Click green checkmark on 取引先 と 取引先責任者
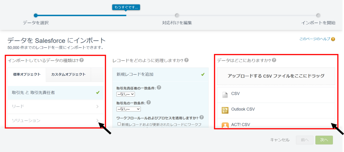The image size is (344, 152). pos(98,93)
